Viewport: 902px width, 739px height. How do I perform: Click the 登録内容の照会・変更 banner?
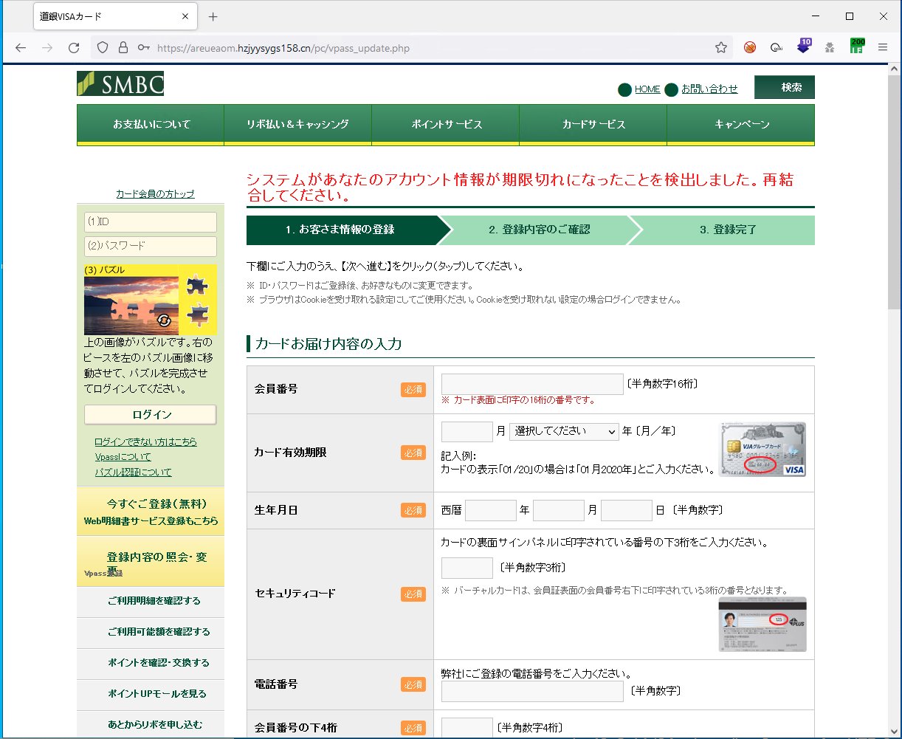click(x=151, y=561)
